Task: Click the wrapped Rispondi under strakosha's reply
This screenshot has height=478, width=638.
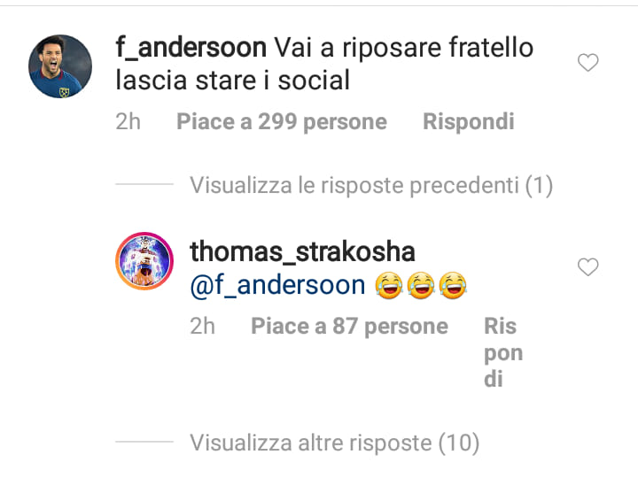Action: coord(503,352)
